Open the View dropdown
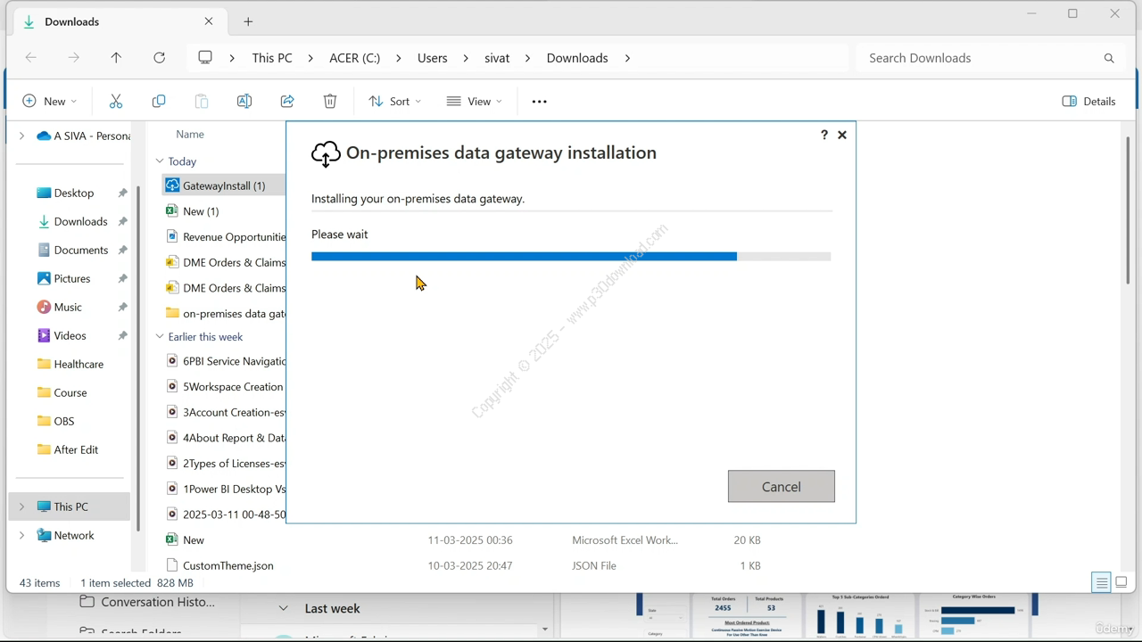Image resolution: width=1142 pixels, height=642 pixels. tap(475, 102)
